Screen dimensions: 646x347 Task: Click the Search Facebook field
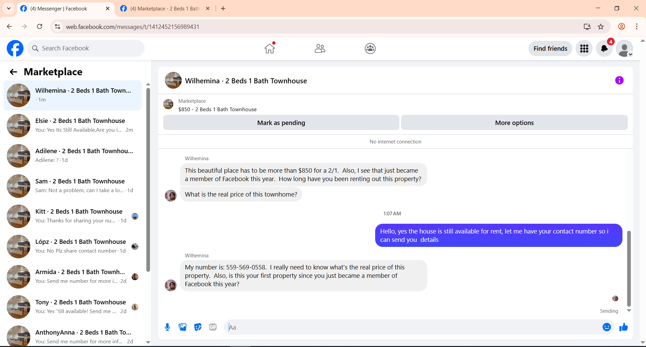[x=86, y=48]
